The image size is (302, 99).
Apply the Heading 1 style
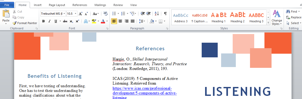click(x=218, y=18)
